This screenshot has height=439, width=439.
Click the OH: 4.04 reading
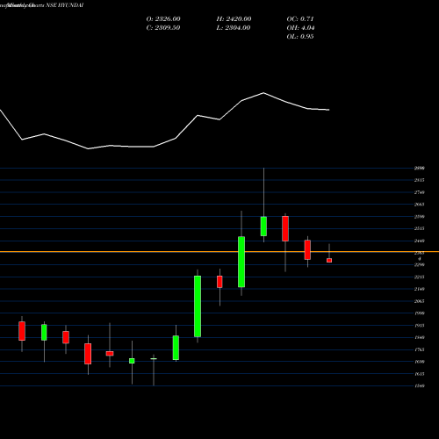[x=300, y=28]
